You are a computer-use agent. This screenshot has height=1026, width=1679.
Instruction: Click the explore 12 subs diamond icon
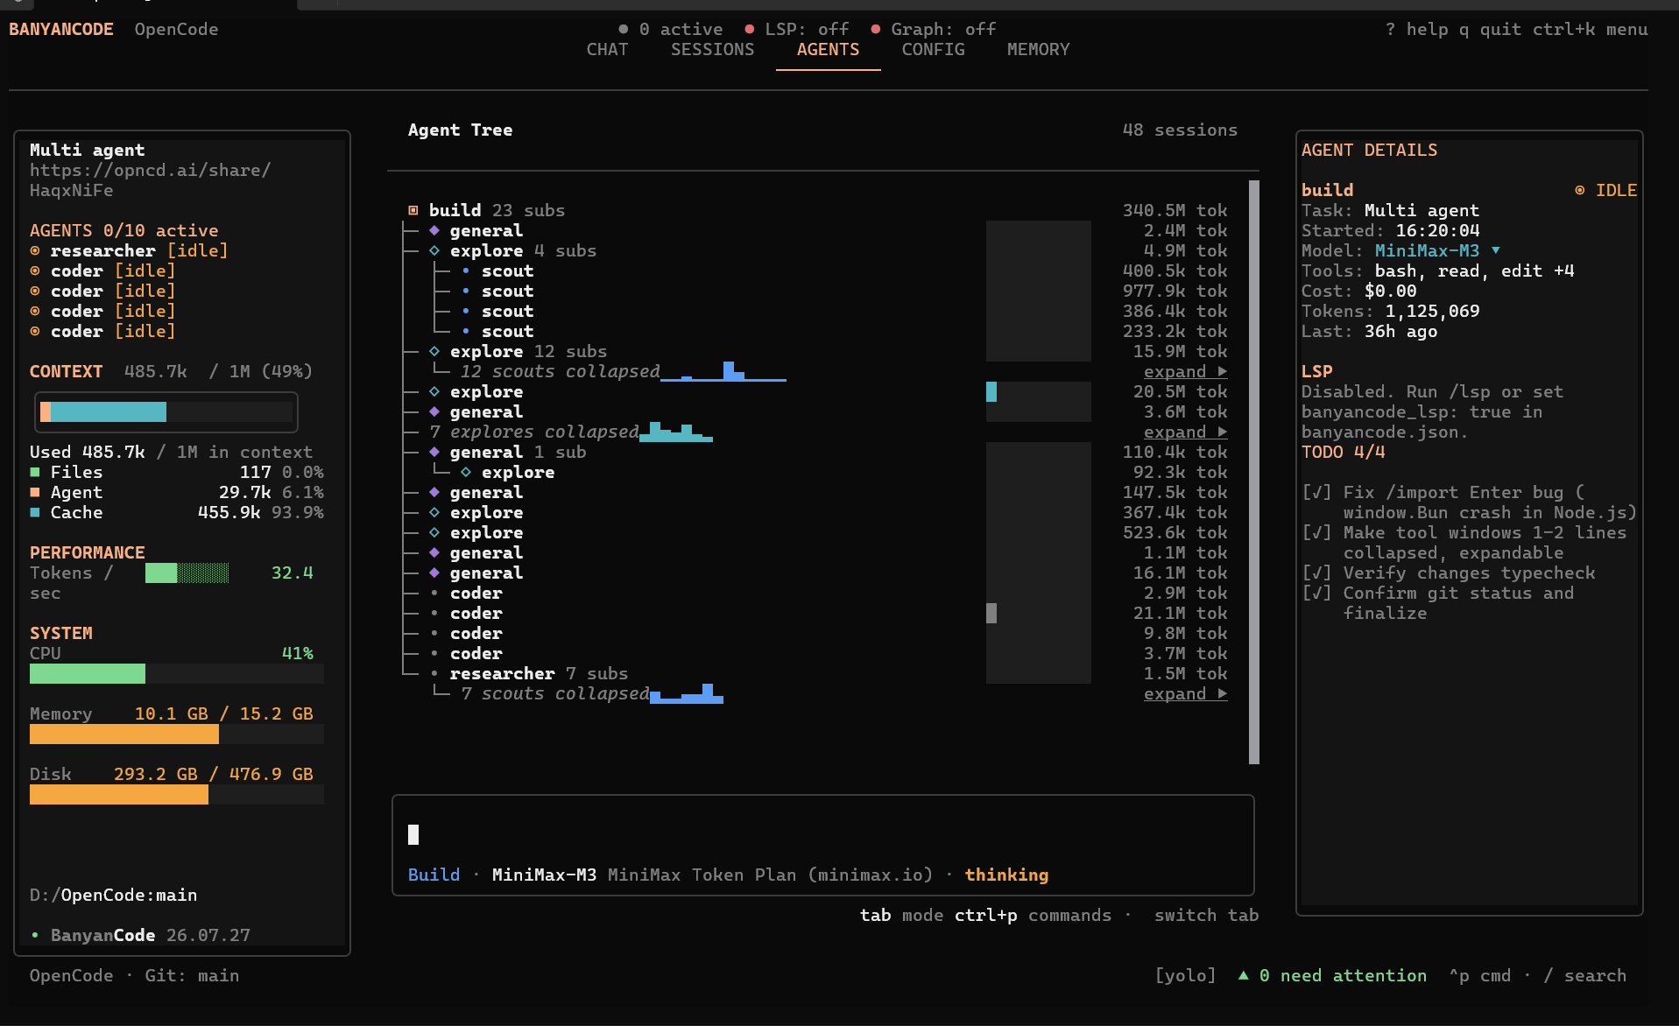point(434,351)
